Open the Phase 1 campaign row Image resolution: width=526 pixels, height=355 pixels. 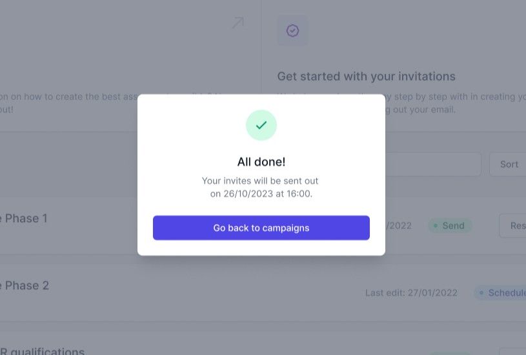tap(26, 219)
